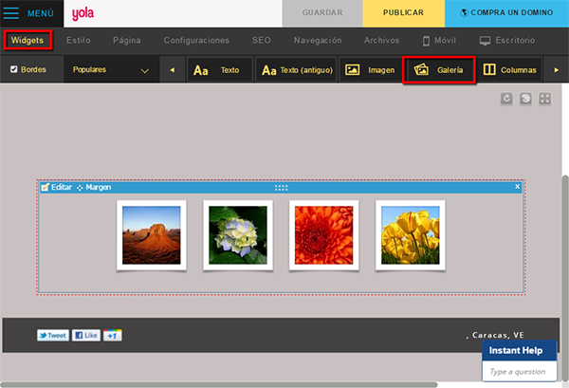The image size is (569, 388).
Task: Select the hydrangea flower thumbnail
Action: pyautogui.click(x=231, y=235)
